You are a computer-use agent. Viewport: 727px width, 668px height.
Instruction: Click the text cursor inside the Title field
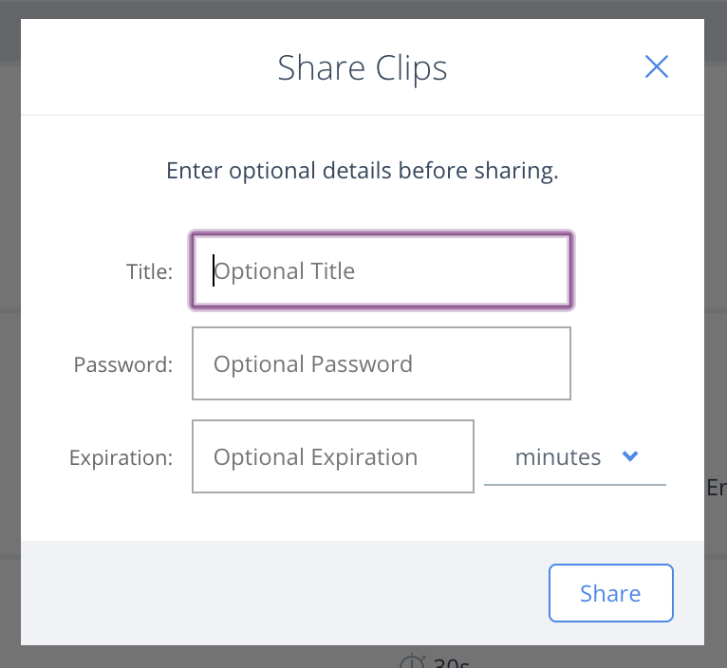(x=214, y=270)
